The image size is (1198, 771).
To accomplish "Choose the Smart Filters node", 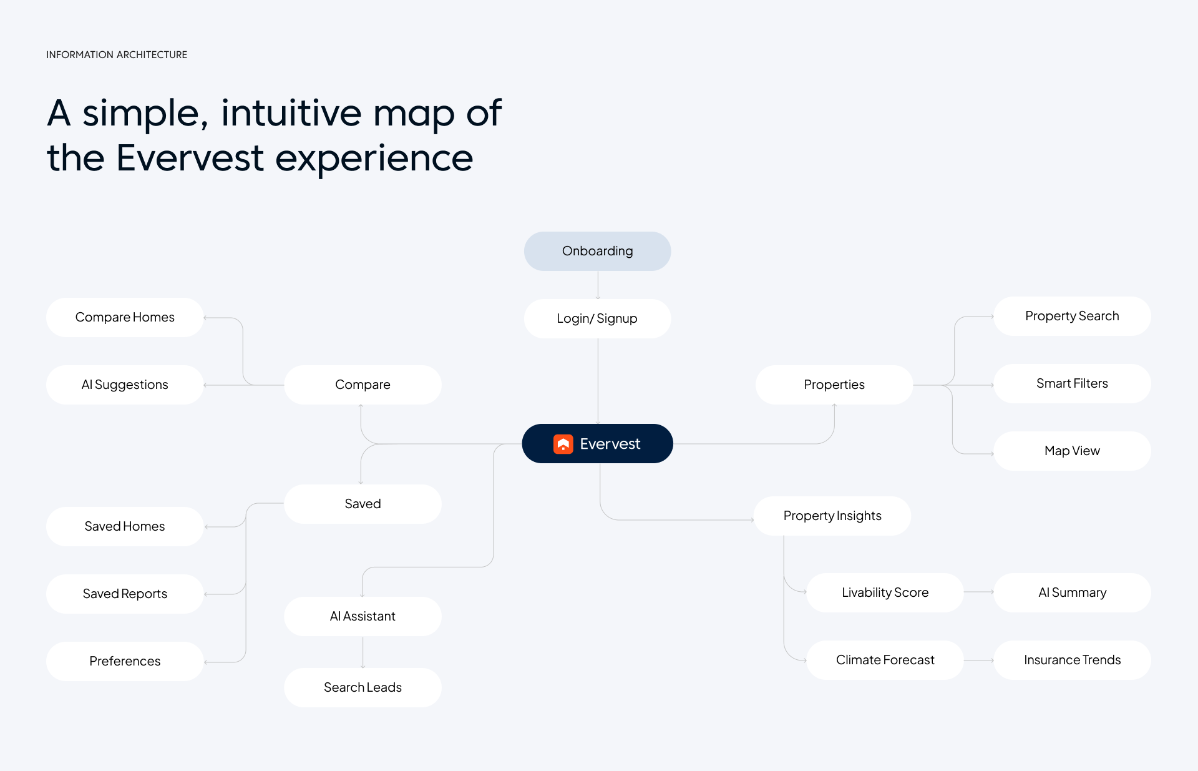I will tap(1072, 383).
